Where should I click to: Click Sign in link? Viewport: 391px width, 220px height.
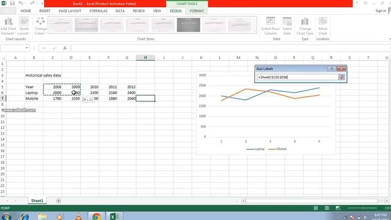[381, 11]
